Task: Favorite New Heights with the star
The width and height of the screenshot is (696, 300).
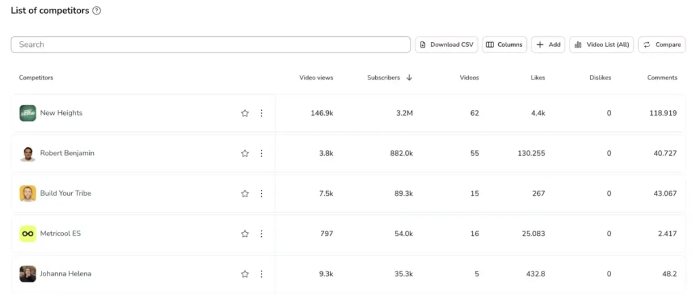Action: click(x=245, y=113)
